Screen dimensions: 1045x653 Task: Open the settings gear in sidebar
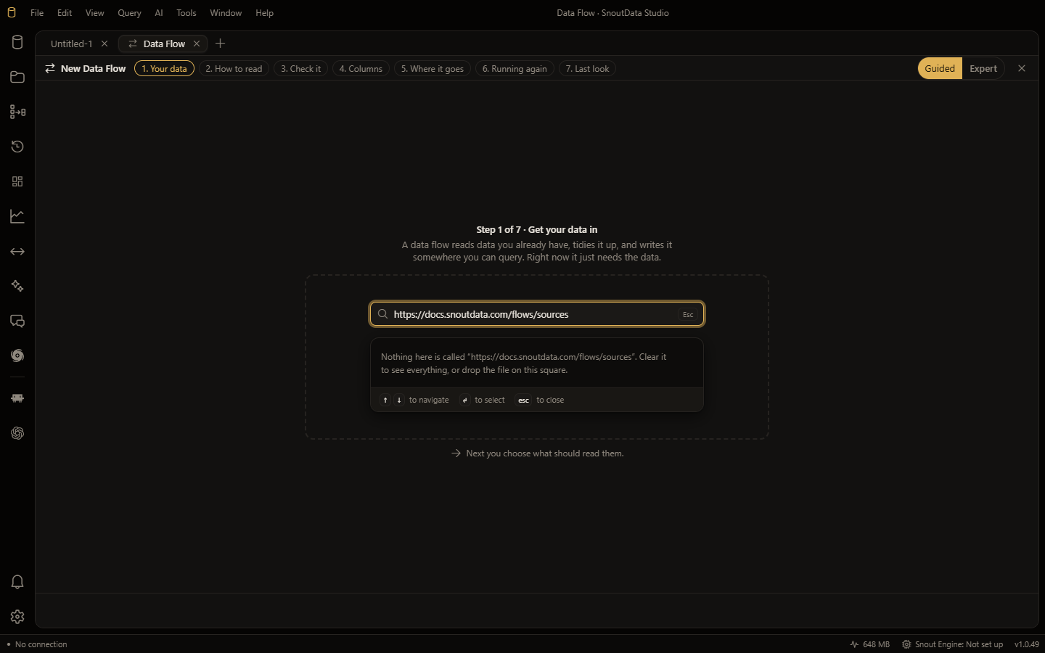point(17,617)
